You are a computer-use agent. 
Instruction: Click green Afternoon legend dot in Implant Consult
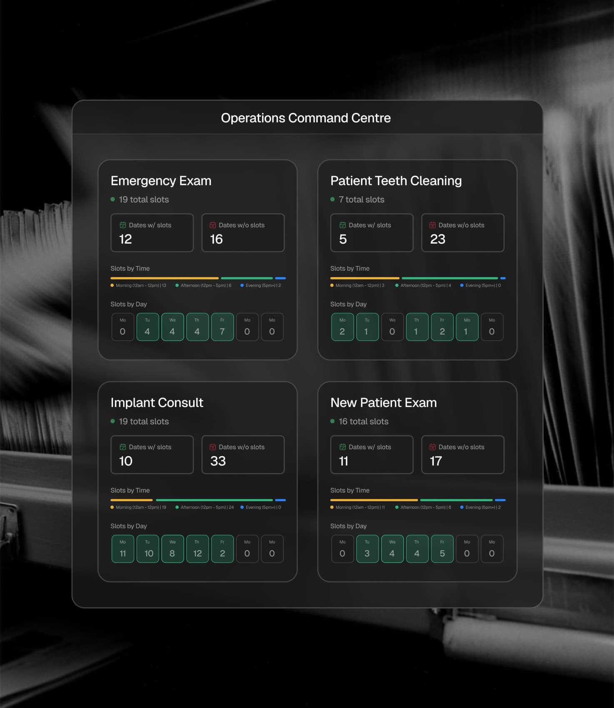177,507
